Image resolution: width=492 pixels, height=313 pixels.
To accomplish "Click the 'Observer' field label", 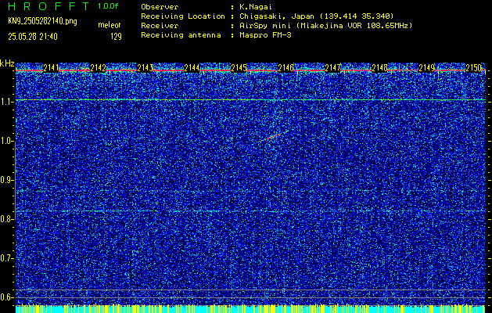I will (160, 7).
